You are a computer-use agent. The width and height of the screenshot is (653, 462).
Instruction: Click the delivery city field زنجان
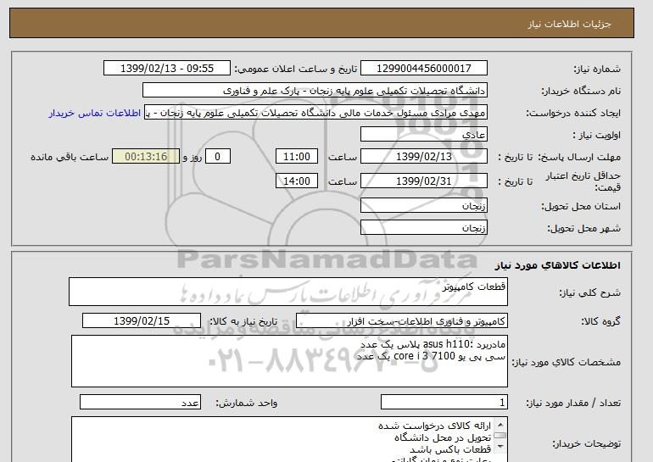pyautogui.click(x=423, y=228)
